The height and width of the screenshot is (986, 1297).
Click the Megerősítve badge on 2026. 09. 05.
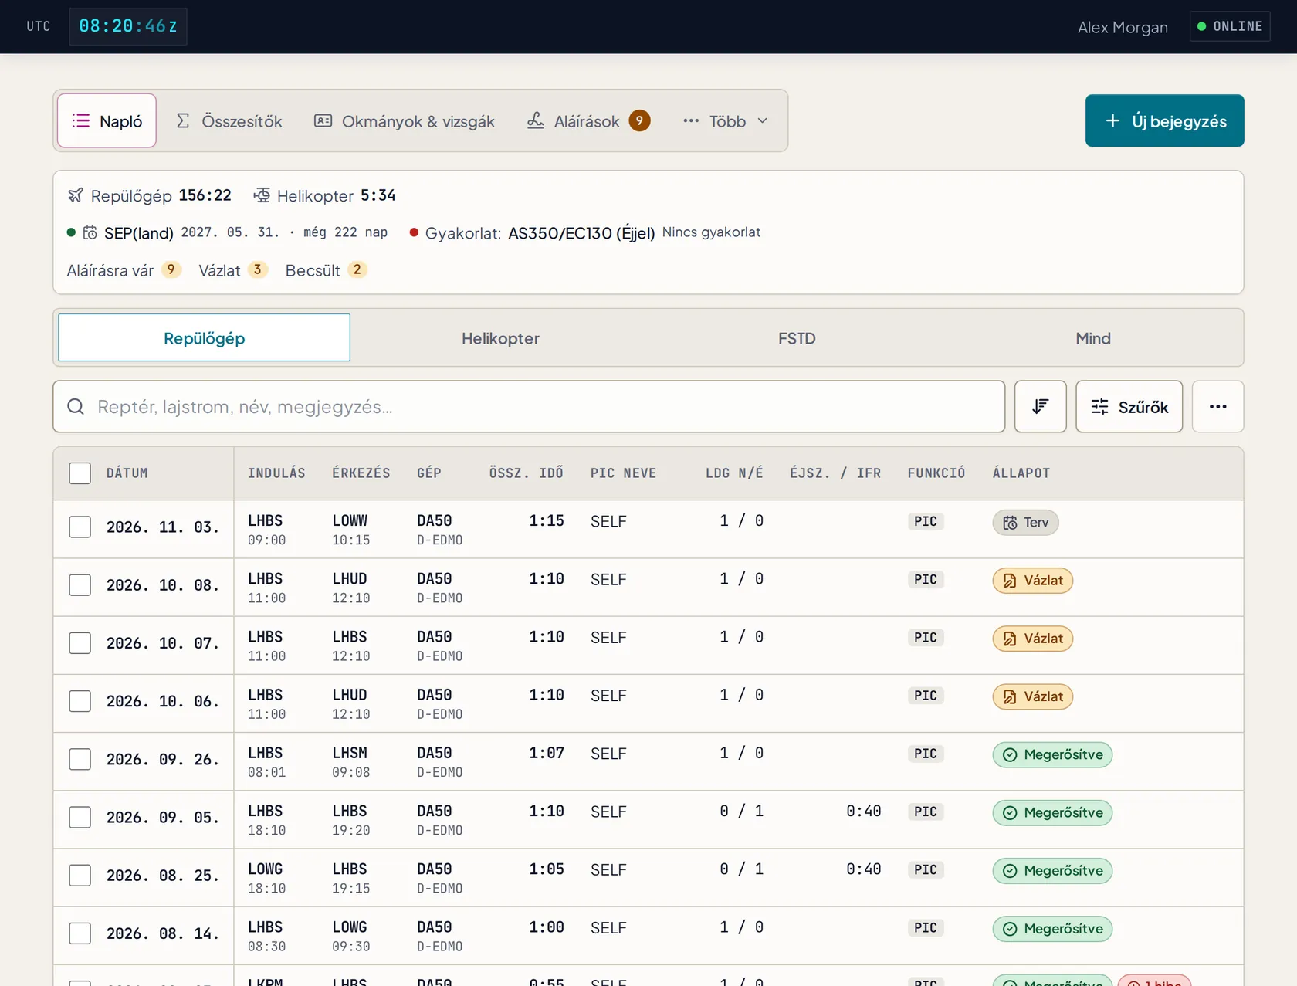(x=1052, y=812)
